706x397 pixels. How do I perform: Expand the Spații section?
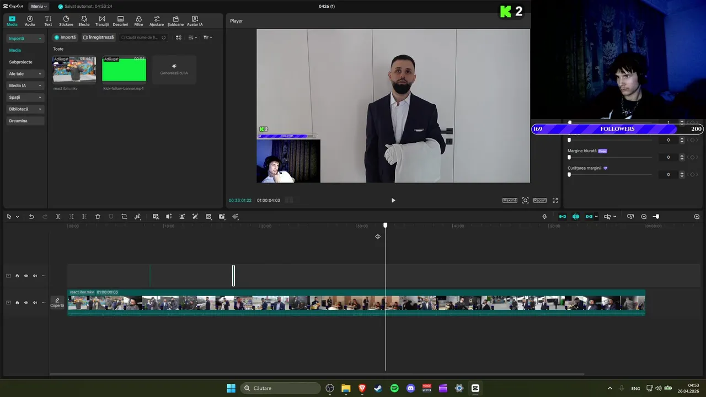click(25, 97)
